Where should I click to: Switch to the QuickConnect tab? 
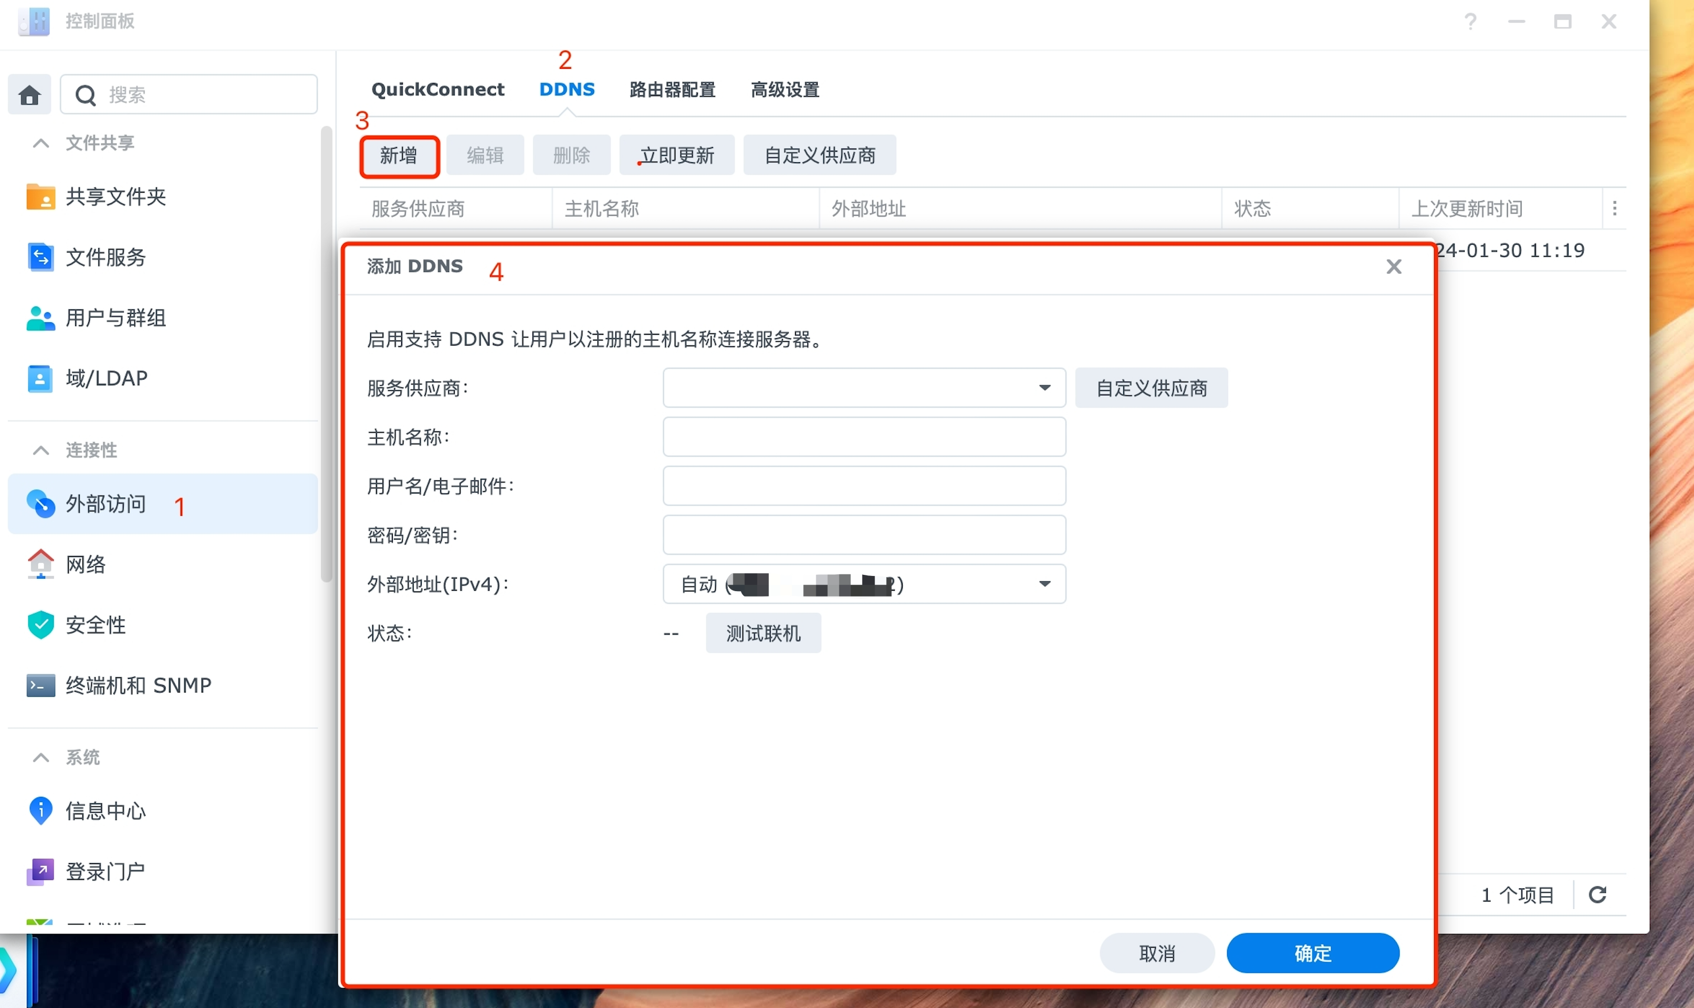click(437, 90)
